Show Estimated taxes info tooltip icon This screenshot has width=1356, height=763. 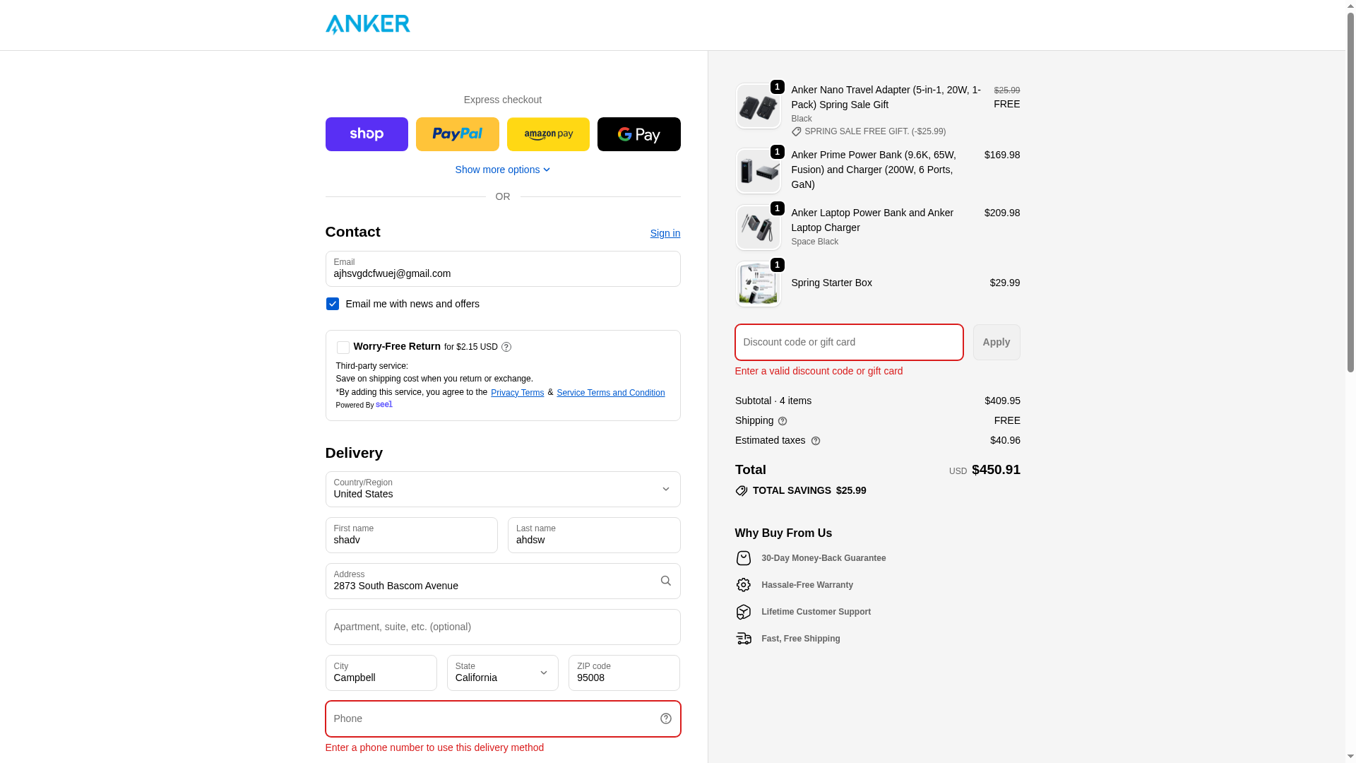[816, 441]
